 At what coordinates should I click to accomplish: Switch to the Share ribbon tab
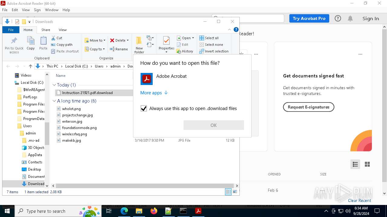(46, 30)
